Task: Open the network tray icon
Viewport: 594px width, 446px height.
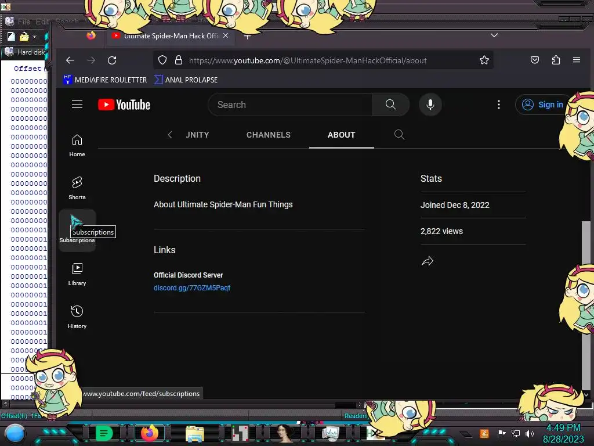Action: [x=516, y=433]
